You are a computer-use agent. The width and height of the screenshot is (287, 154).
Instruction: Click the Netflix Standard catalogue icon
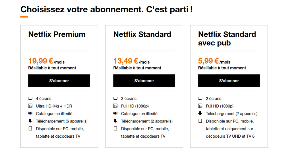115,114
